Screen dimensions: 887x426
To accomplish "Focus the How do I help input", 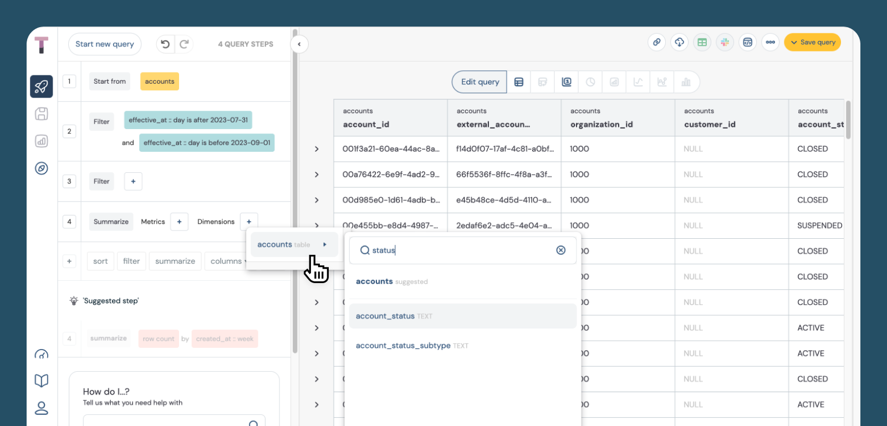I will click(x=174, y=421).
